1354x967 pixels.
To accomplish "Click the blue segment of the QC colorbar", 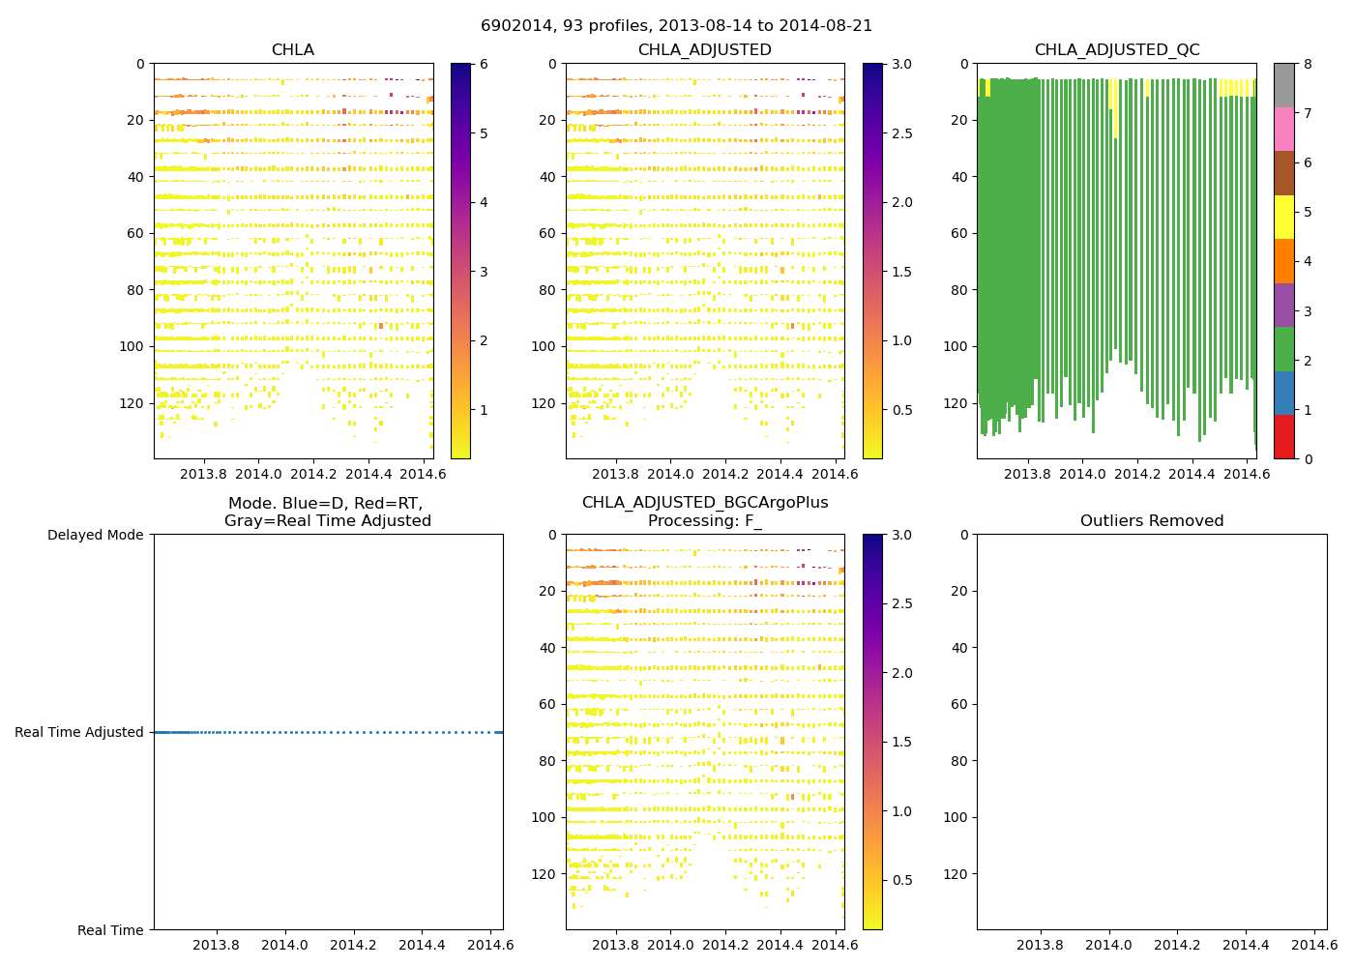I will [1283, 393].
